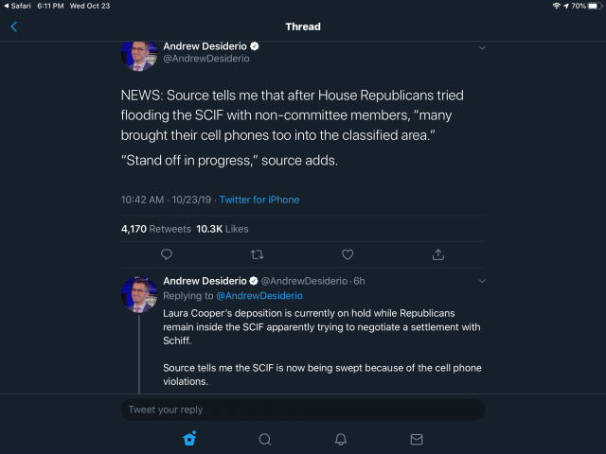Open the reply tweet's profile avatar

click(x=139, y=293)
